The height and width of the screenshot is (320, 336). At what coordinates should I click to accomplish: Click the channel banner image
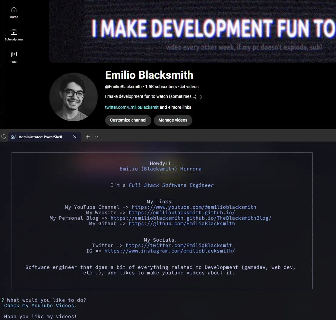(193, 31)
